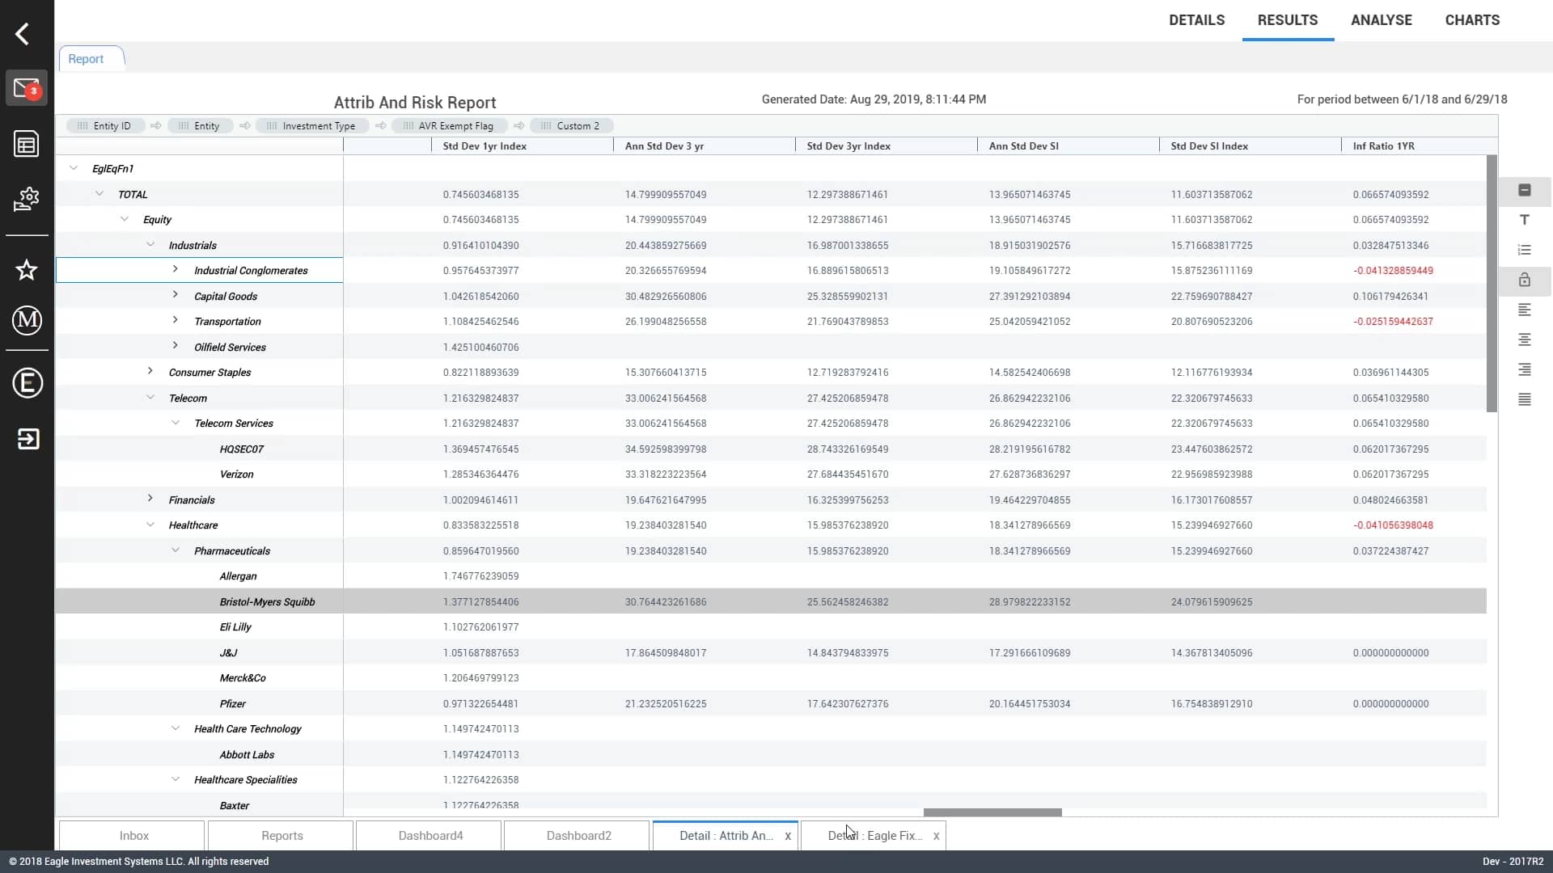Screen dimensions: 1553x873
Task: Toggle the lock columns icon
Action: pos(1525,280)
